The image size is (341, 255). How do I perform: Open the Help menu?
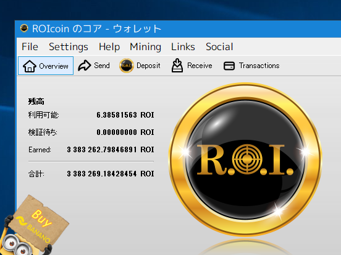pos(109,46)
